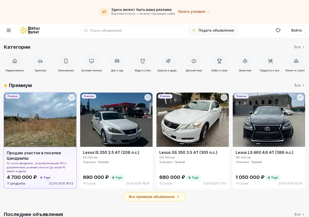Open favorites heart icon in header
Image resolution: width=309 pixels, height=217 pixels.
coord(278,30)
